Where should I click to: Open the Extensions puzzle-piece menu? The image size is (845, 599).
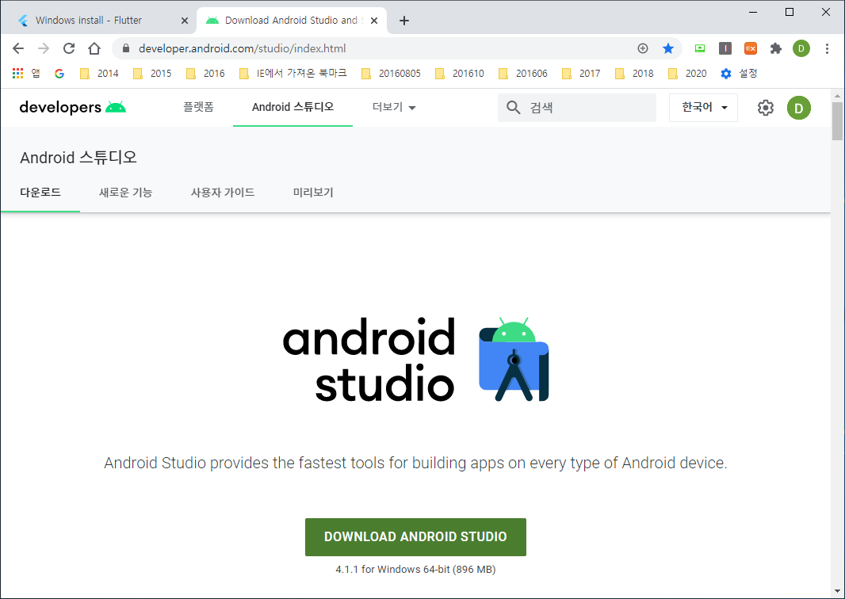tap(776, 48)
